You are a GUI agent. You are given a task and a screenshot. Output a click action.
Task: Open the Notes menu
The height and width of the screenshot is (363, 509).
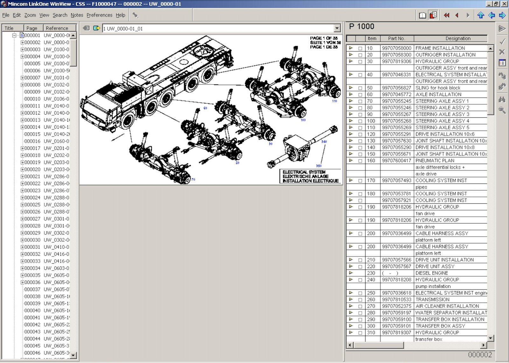click(77, 15)
